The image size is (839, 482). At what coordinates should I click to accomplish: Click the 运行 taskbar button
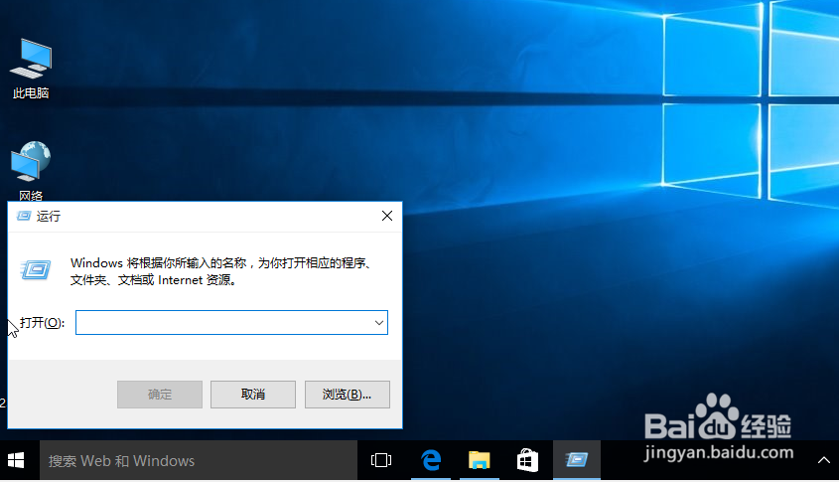tap(577, 460)
